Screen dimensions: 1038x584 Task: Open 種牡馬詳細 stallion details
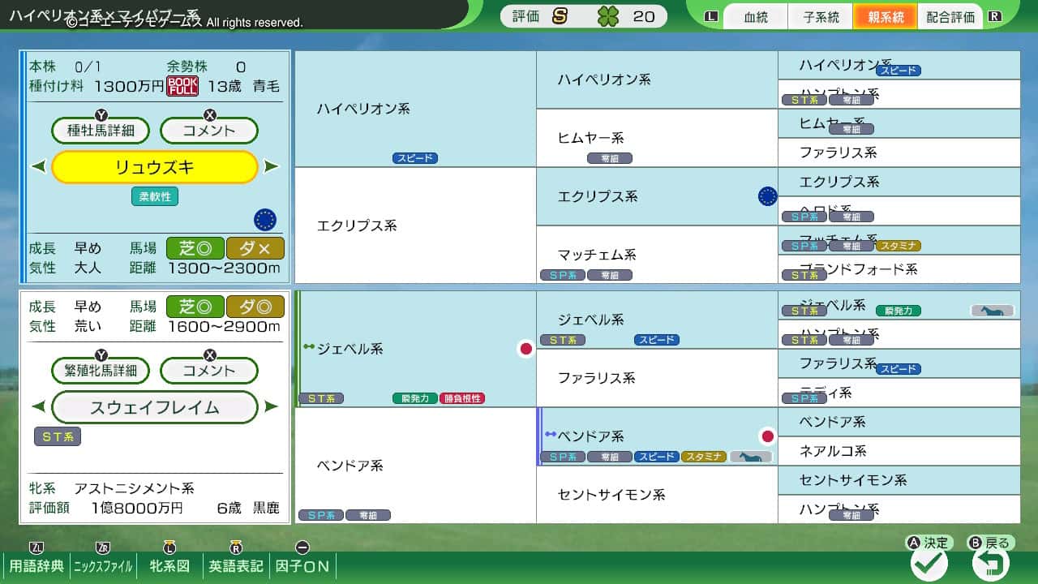100,131
